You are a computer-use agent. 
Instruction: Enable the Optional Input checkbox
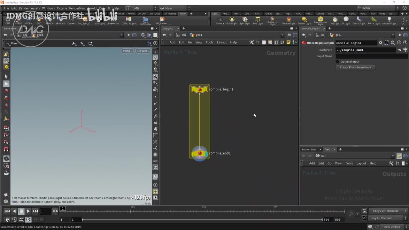coord(337,62)
